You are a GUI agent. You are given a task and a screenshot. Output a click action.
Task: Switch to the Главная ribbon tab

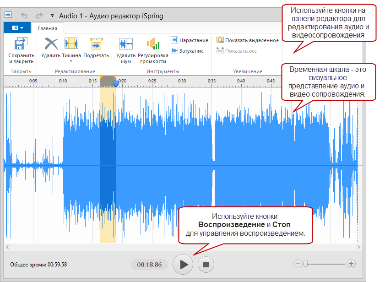click(48, 28)
